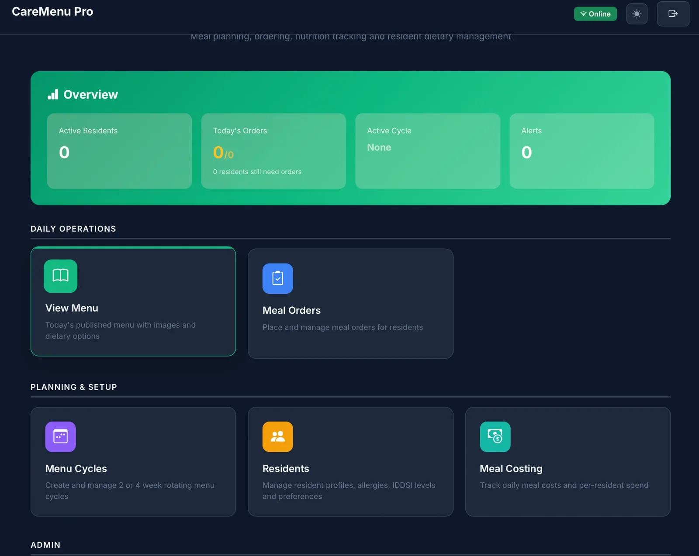This screenshot has height=556, width=699.
Task: Click the blue Meal Orders clipboard icon
Action: [278, 278]
